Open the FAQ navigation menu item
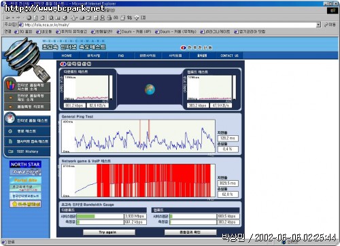 tap(121, 56)
